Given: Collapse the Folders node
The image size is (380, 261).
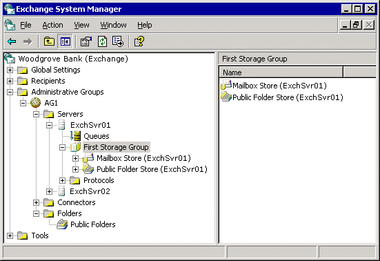Looking at the screenshot, I should point(36,213).
